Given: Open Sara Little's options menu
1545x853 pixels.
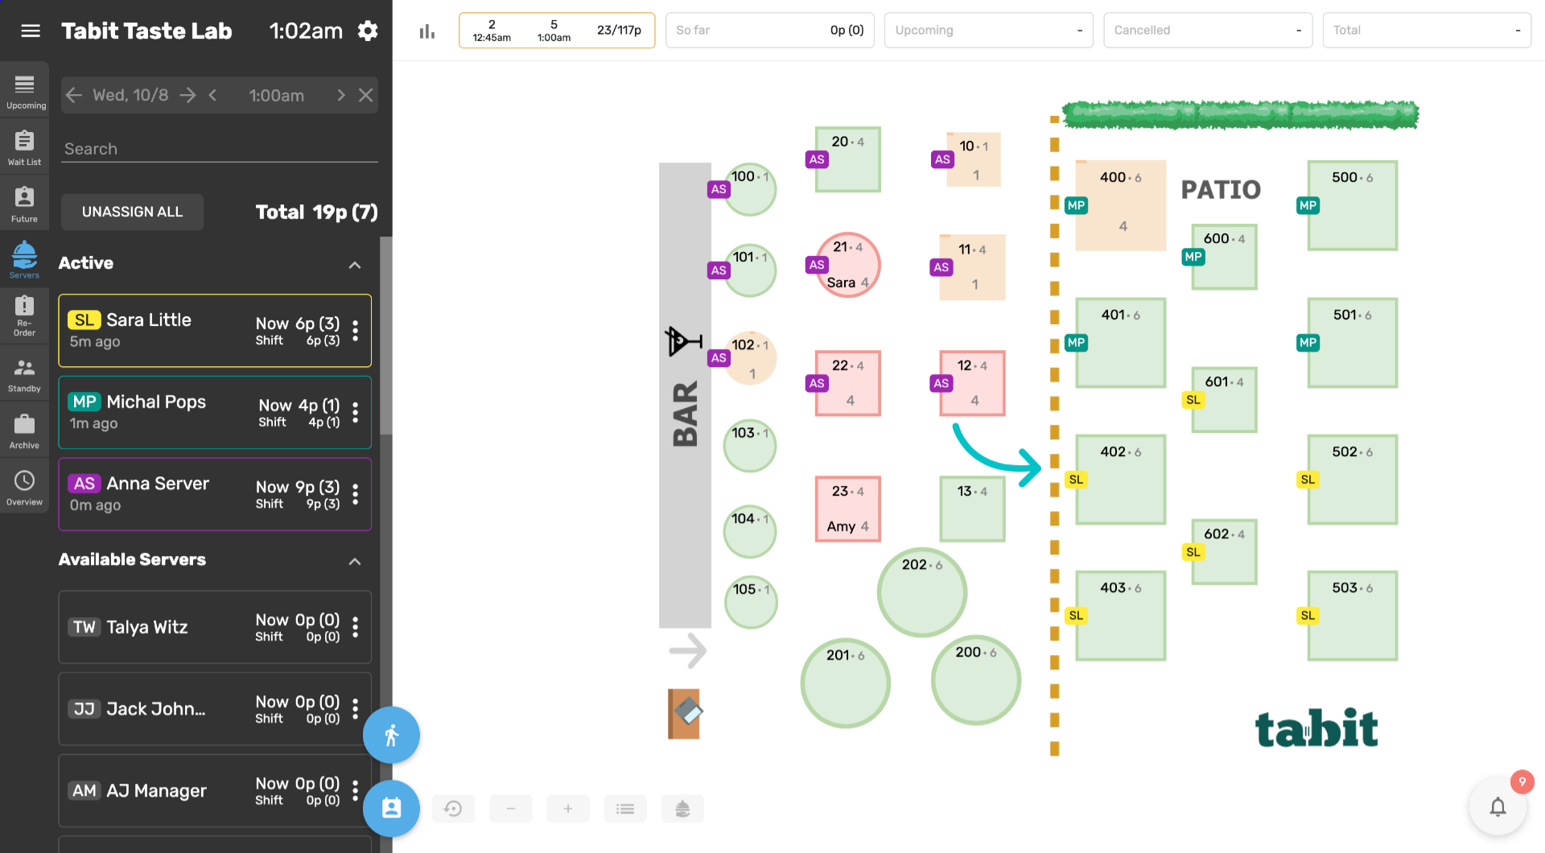Looking at the screenshot, I should (x=356, y=330).
